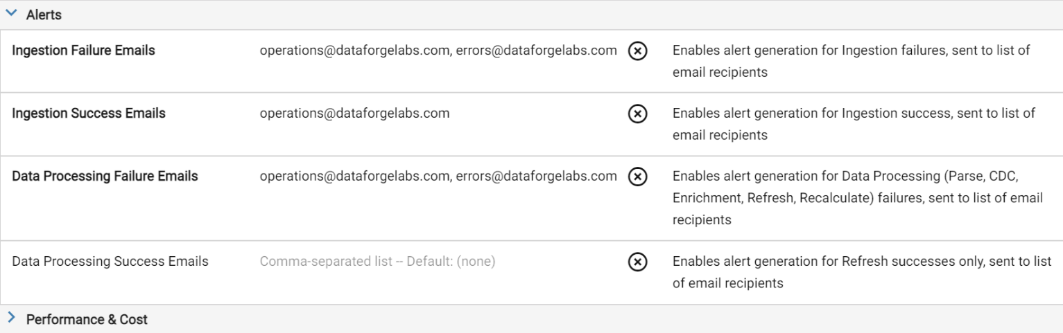
Task: Select the Ingestion Failure Emails label
Action: pos(83,51)
